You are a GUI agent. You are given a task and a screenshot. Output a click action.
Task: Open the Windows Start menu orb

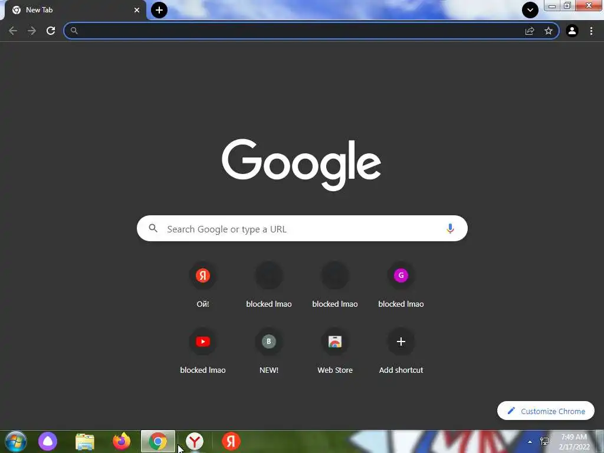click(x=16, y=441)
